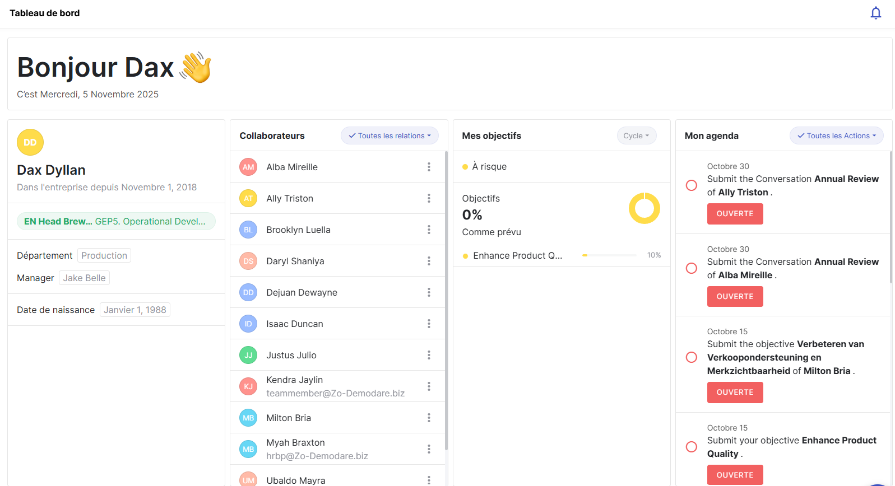Screen dimensions: 895x486
Task: Open Brooklyn Luella's kebab menu
Action: 429,230
